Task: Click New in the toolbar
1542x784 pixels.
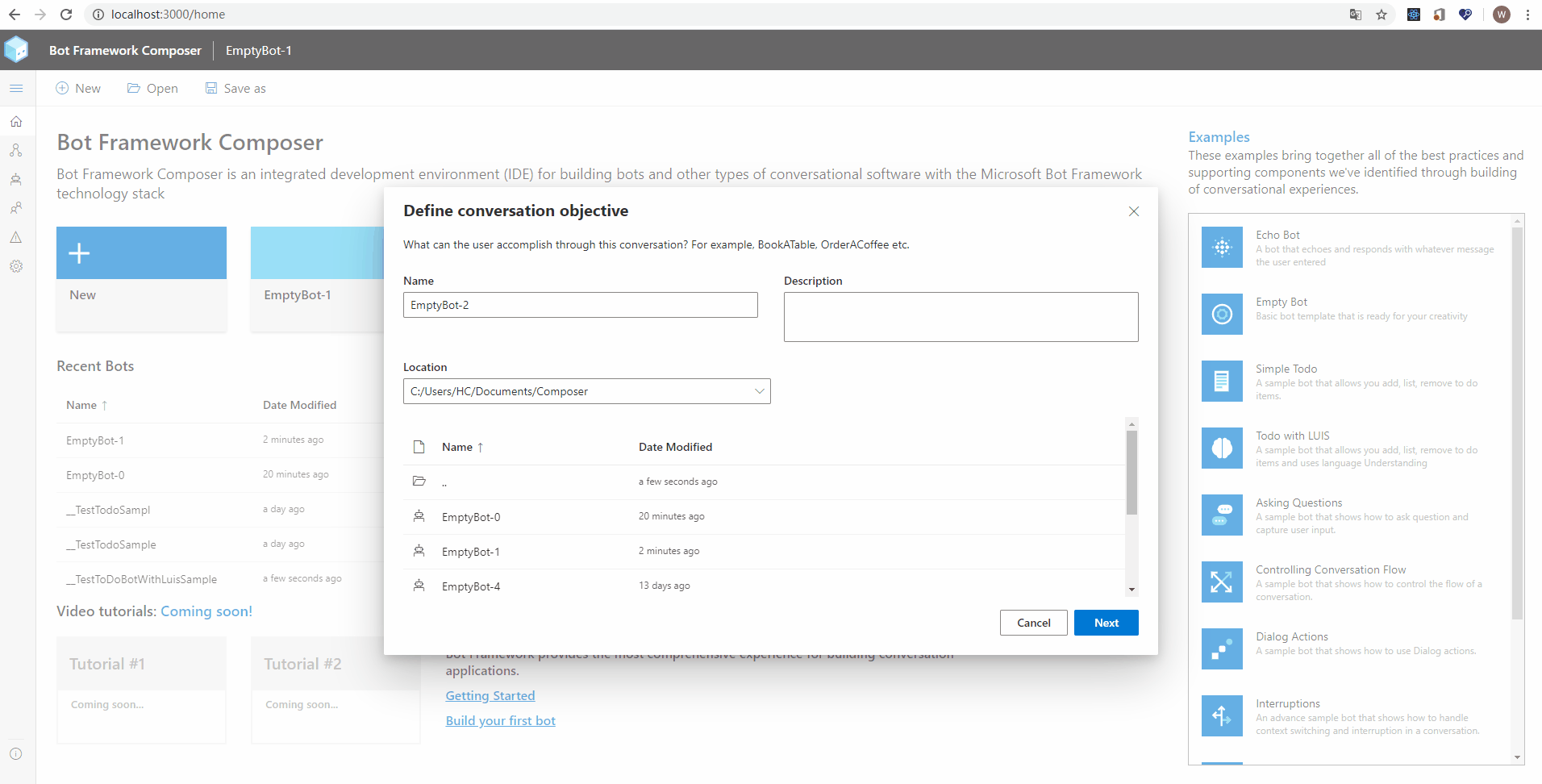Action: click(78, 89)
